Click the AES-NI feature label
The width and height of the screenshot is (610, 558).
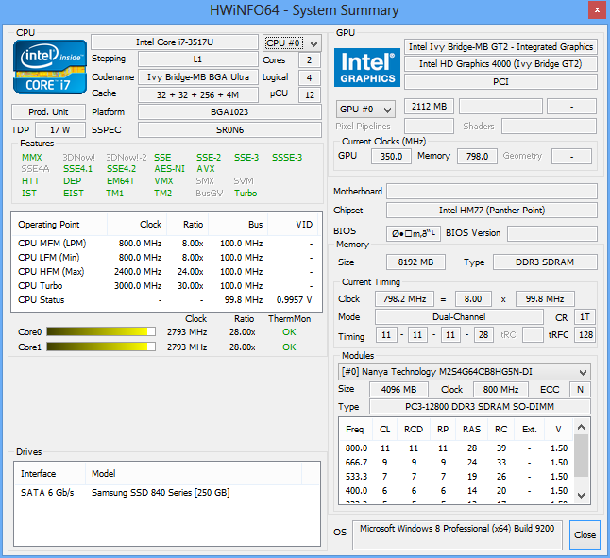pyautogui.click(x=169, y=169)
